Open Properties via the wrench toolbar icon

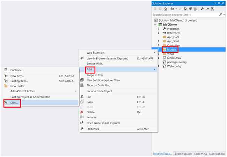[x=202, y=9]
